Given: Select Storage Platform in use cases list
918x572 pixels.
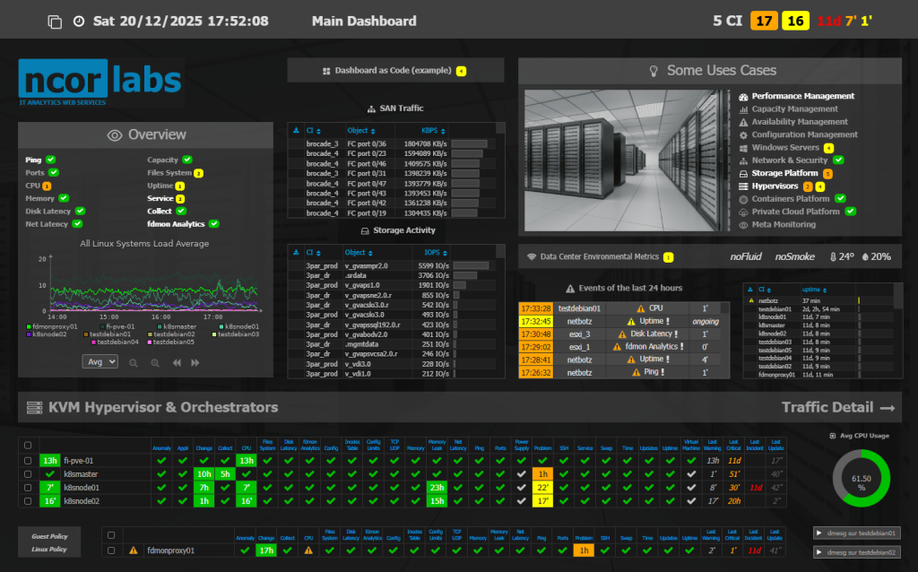Looking at the screenshot, I should click(784, 173).
